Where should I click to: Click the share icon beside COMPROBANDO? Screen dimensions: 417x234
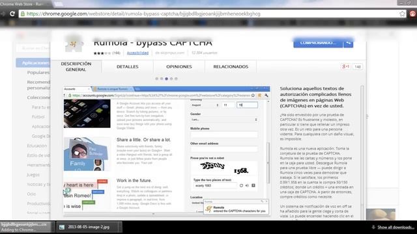tap(348, 43)
